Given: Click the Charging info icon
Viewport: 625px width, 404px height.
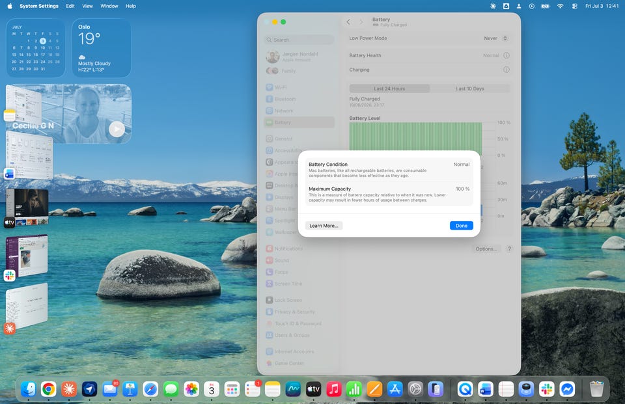Looking at the screenshot, I should (x=507, y=70).
